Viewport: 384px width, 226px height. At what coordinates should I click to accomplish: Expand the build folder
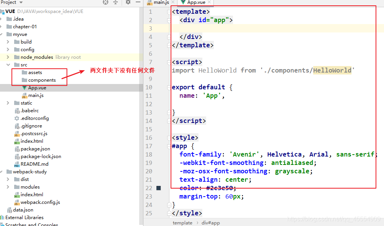(8, 42)
